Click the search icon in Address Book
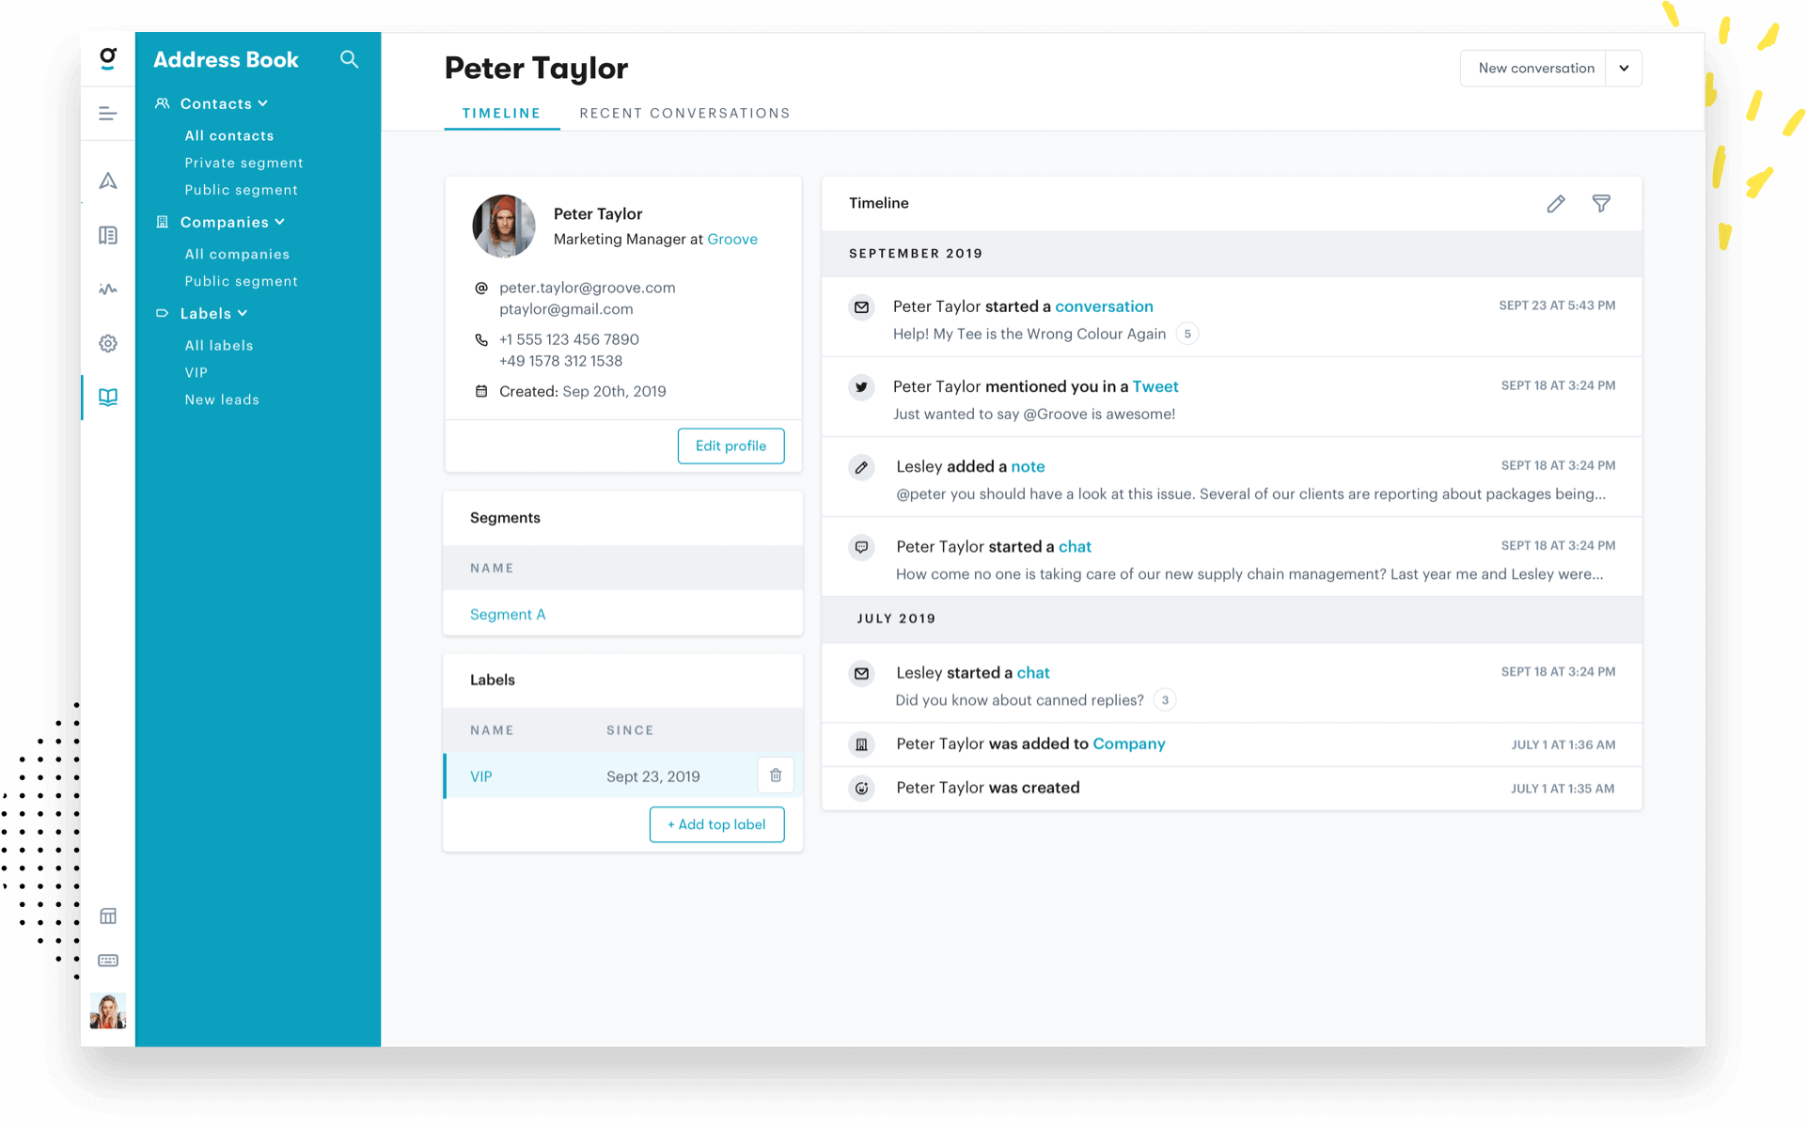This screenshot has height=1126, width=1807. point(352,59)
